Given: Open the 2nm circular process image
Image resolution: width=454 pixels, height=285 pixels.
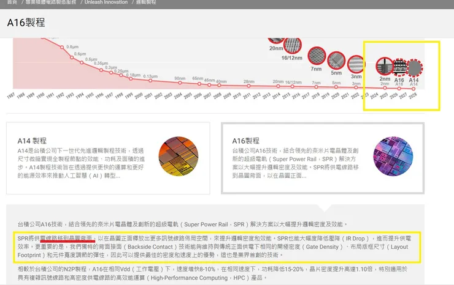Looking at the screenshot, I should tap(385, 66).
